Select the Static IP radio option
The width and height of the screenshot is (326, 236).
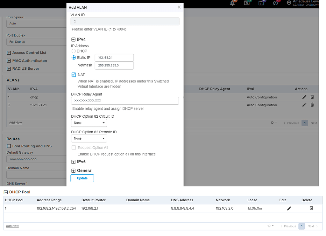74,58
